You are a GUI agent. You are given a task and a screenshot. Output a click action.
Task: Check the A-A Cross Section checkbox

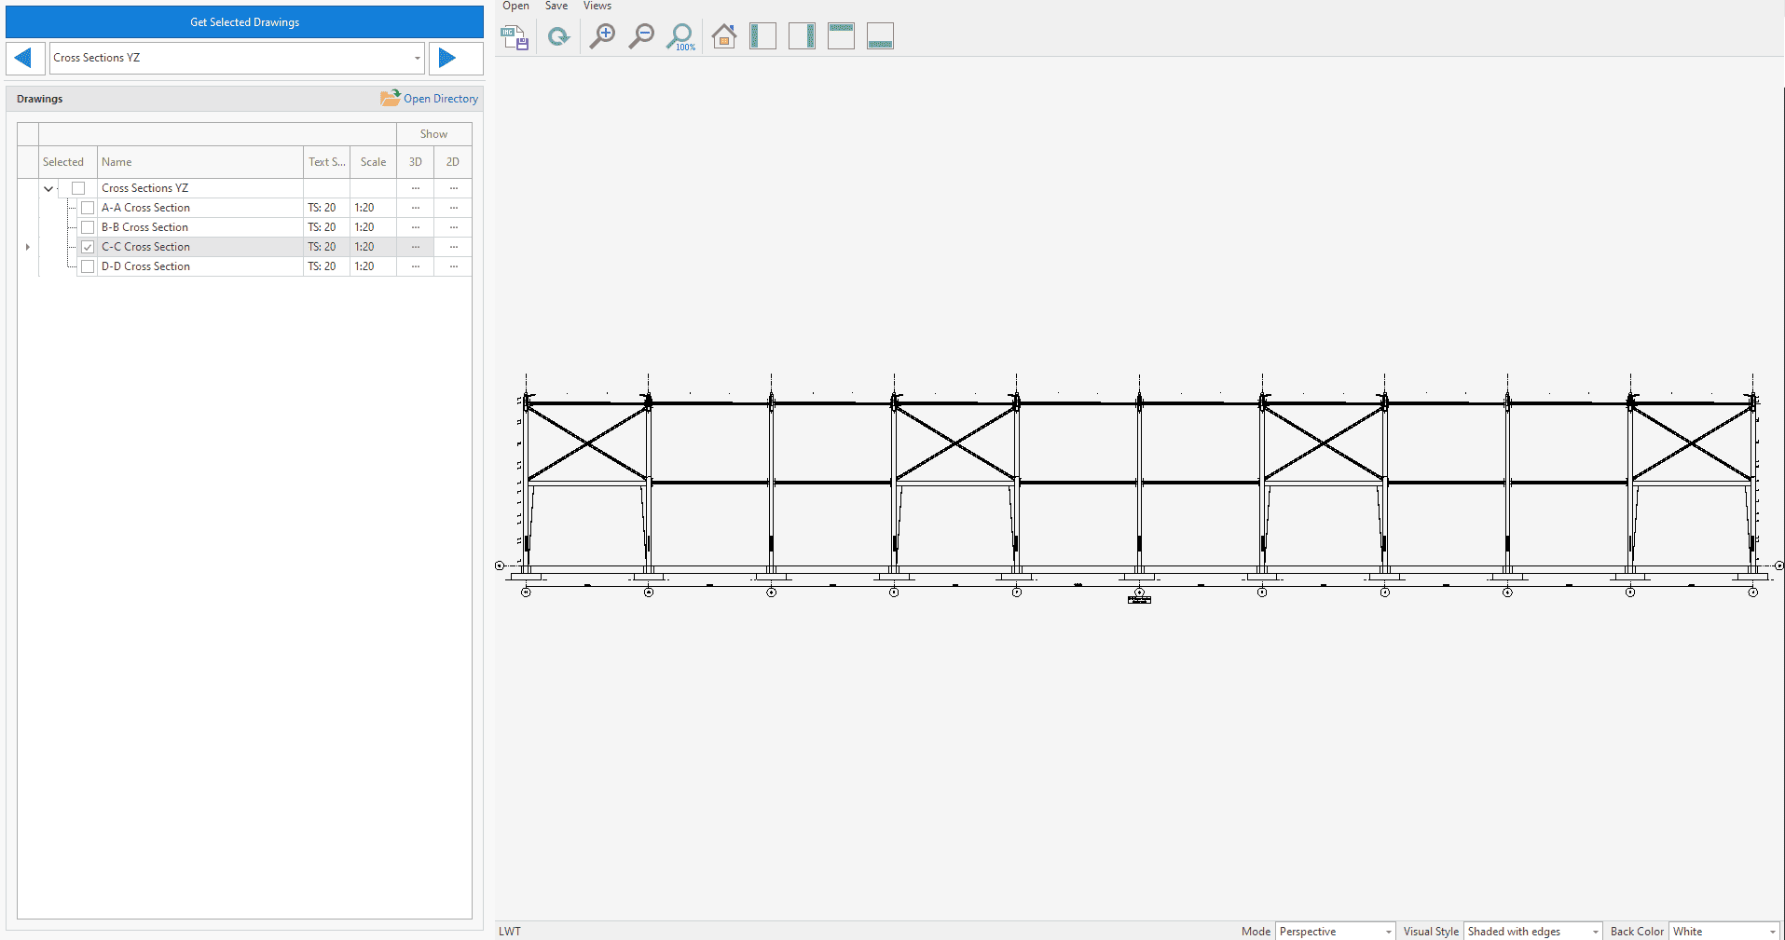pyautogui.click(x=88, y=208)
